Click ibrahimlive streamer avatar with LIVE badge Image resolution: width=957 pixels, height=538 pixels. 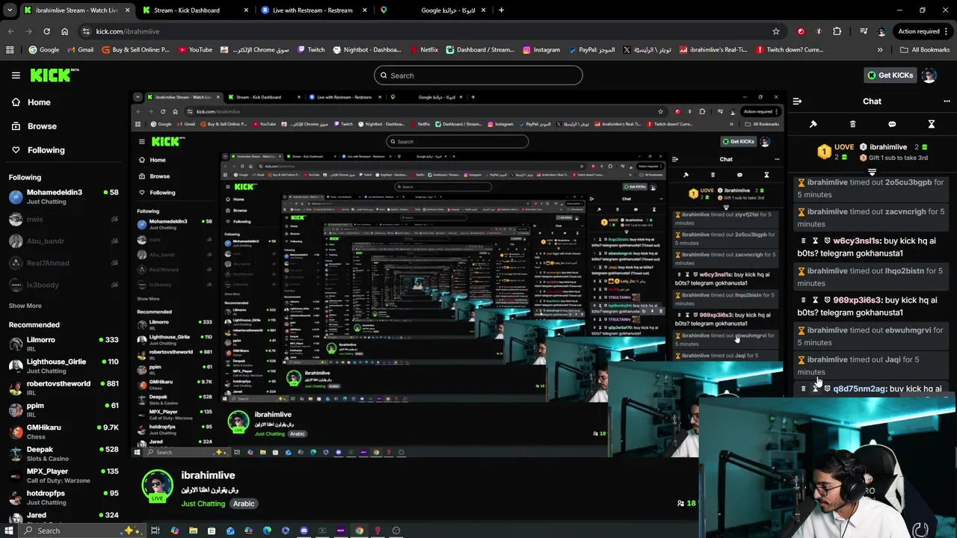tap(158, 486)
